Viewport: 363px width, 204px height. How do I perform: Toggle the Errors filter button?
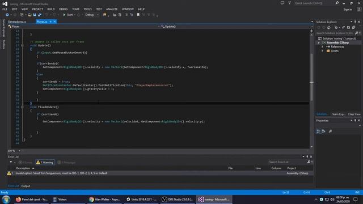[25, 163]
